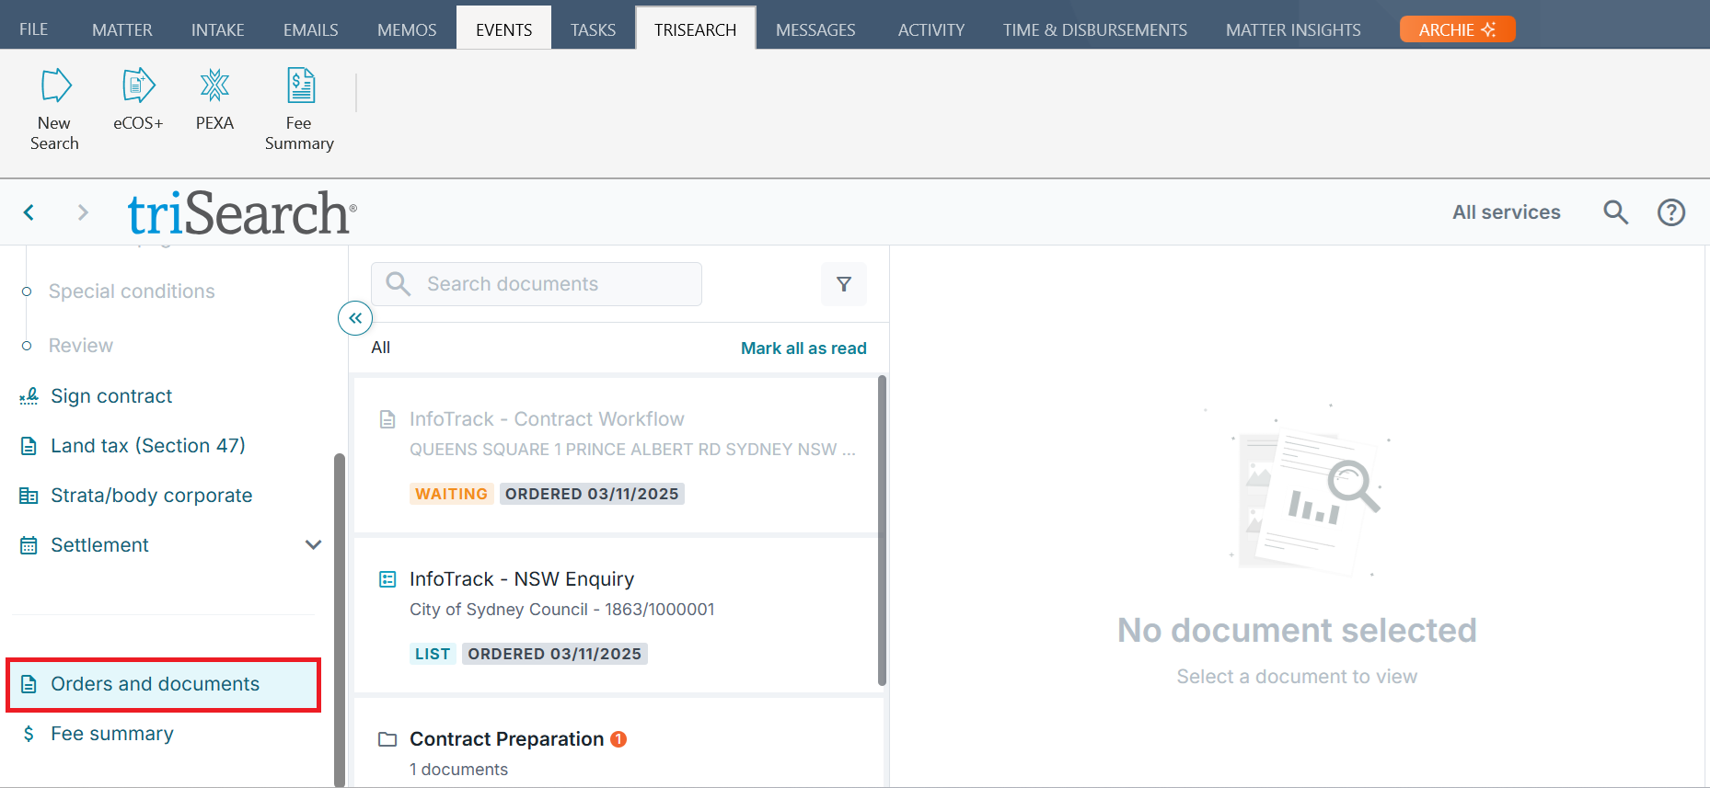Click the Queens Square address line
This screenshot has width=1710, height=788.
(633, 450)
